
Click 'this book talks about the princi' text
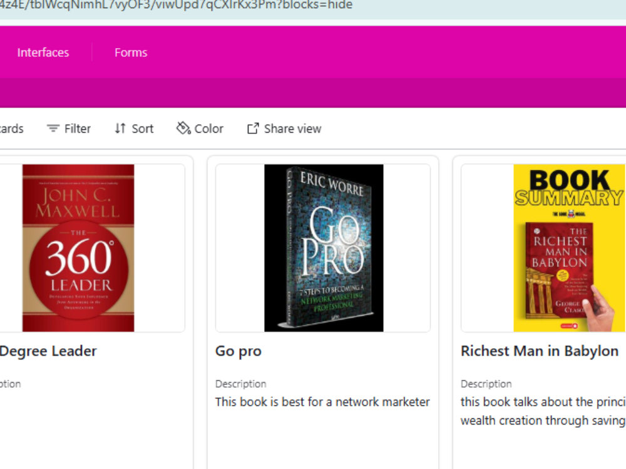coord(543,401)
